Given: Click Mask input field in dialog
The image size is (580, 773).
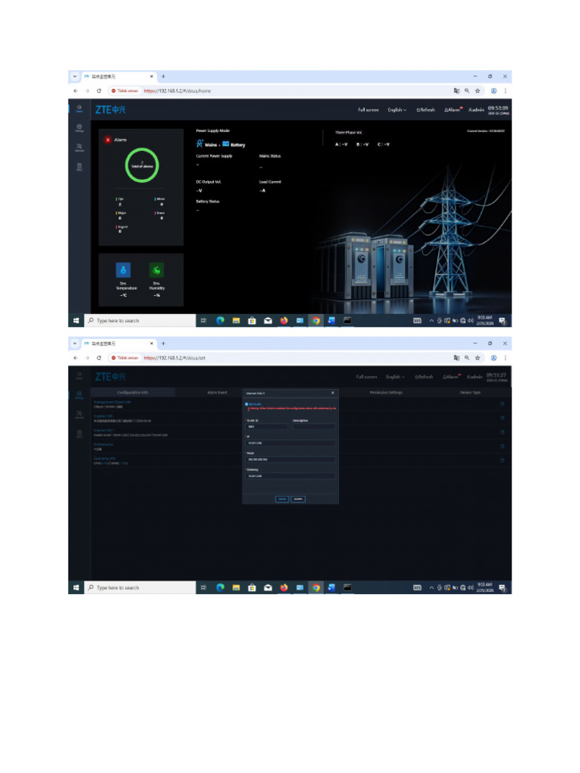Looking at the screenshot, I should [291, 460].
